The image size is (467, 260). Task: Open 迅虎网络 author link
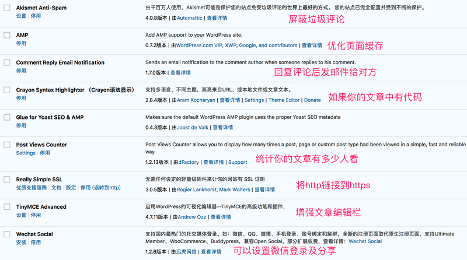pyautogui.click(x=186, y=252)
